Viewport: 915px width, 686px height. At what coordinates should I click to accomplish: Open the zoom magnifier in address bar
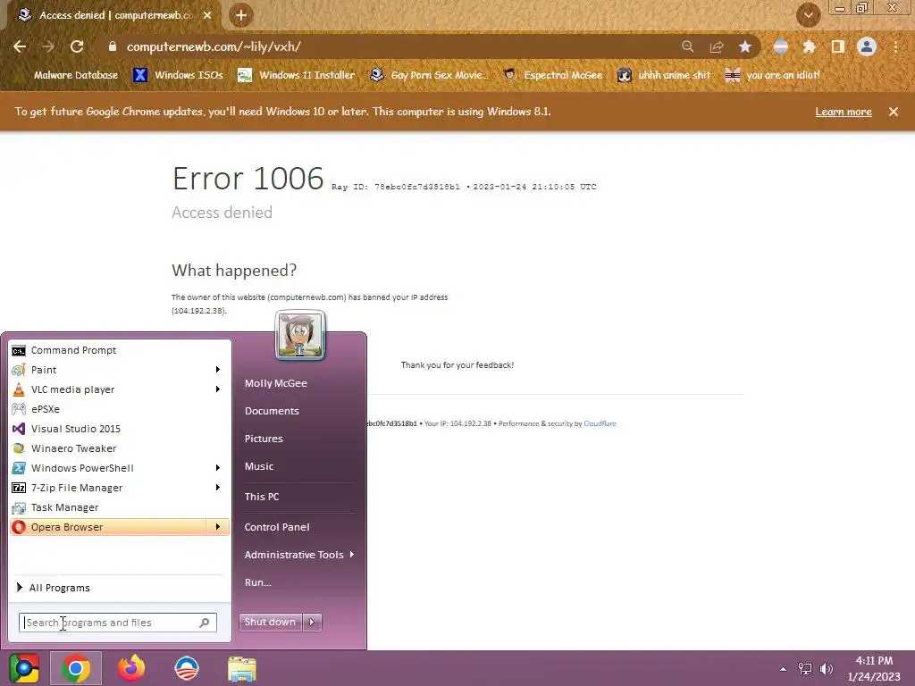click(688, 46)
